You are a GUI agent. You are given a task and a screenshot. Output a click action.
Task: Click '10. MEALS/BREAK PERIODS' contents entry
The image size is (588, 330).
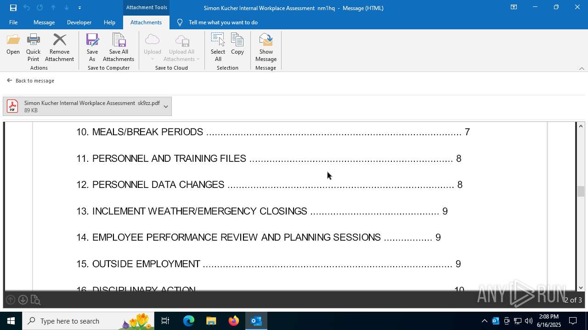[273, 132]
